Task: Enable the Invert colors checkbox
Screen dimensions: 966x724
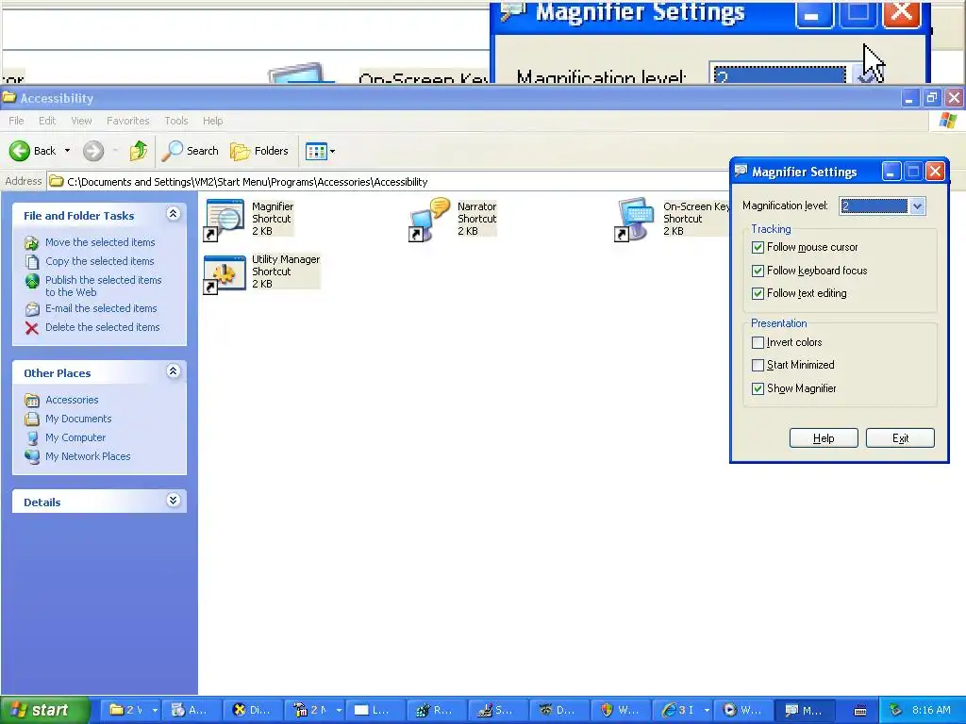Action: point(758,343)
